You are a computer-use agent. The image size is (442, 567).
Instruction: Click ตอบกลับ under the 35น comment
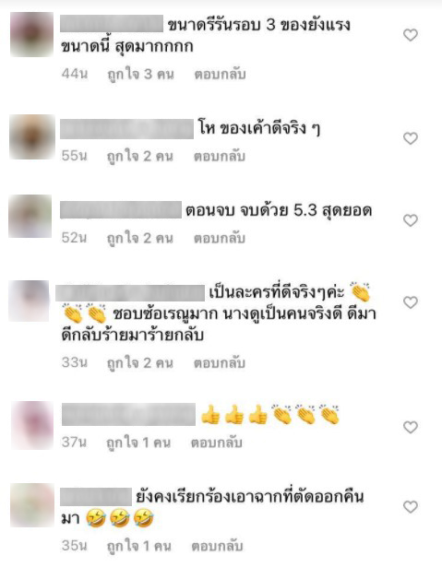coord(217,546)
